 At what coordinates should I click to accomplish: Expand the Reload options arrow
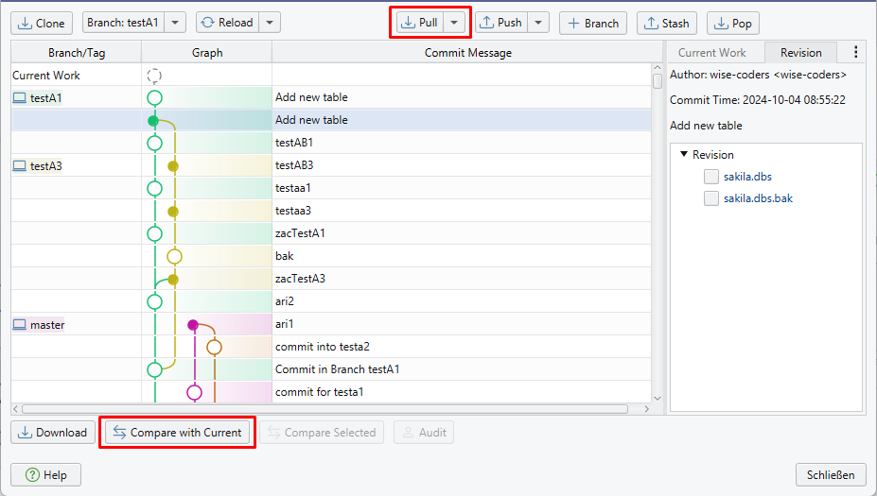(270, 23)
